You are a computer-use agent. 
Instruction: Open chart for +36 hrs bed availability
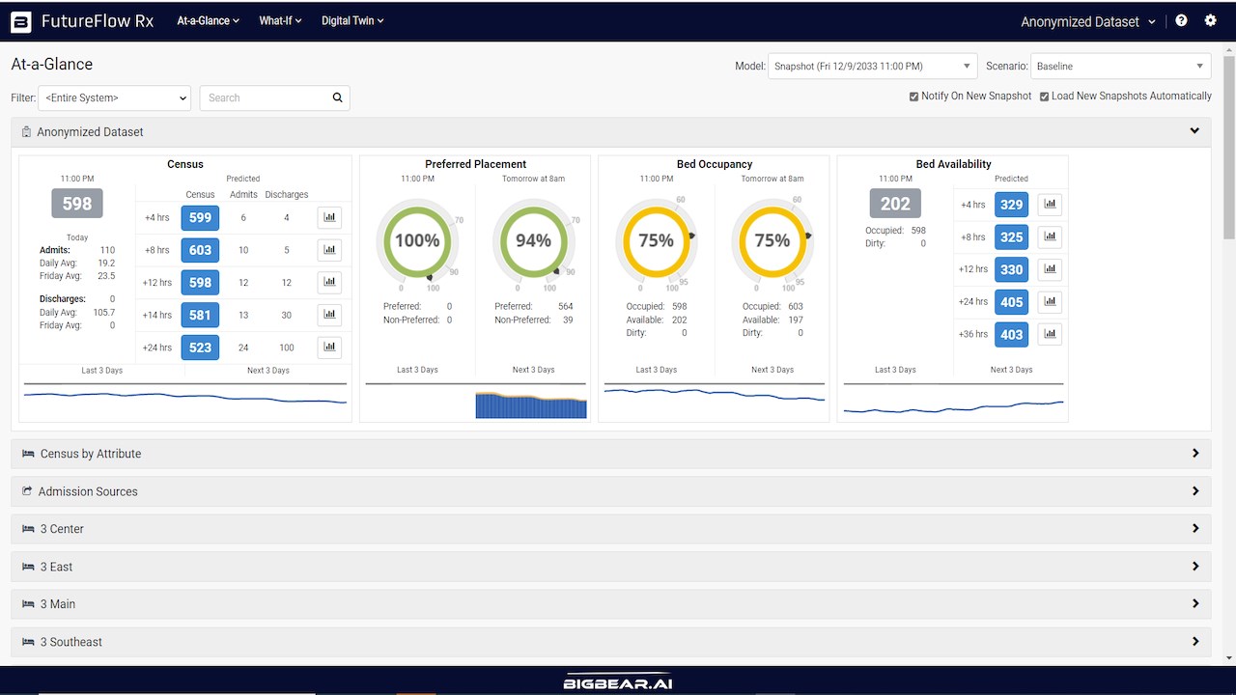(x=1050, y=334)
